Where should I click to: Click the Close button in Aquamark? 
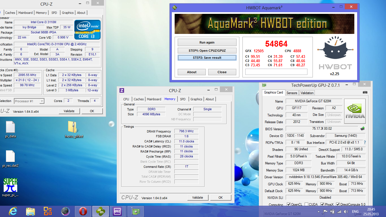(x=222, y=72)
